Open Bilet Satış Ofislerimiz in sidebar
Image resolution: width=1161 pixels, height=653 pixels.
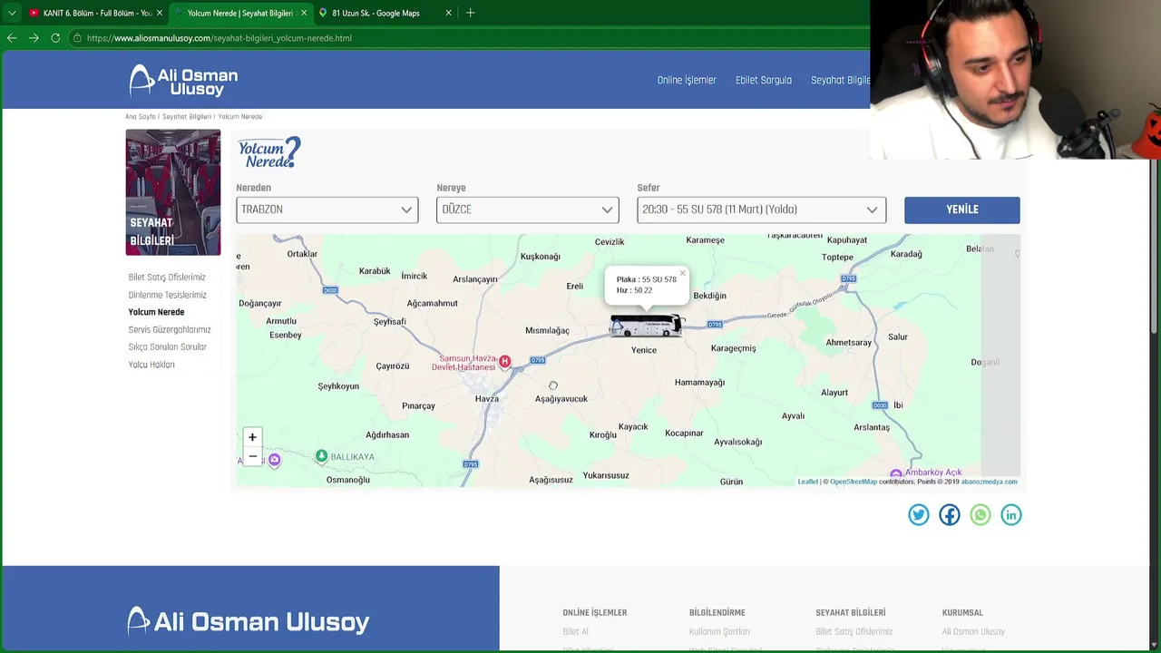coord(167,278)
